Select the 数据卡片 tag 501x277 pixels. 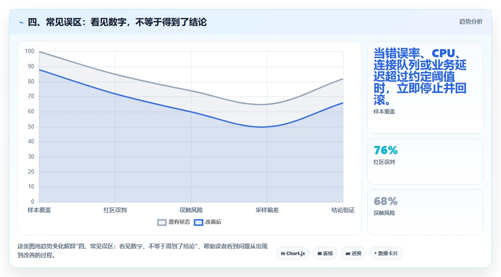[x=386, y=253]
